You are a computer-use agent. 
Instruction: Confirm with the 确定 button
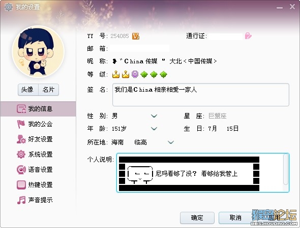pos(197,218)
